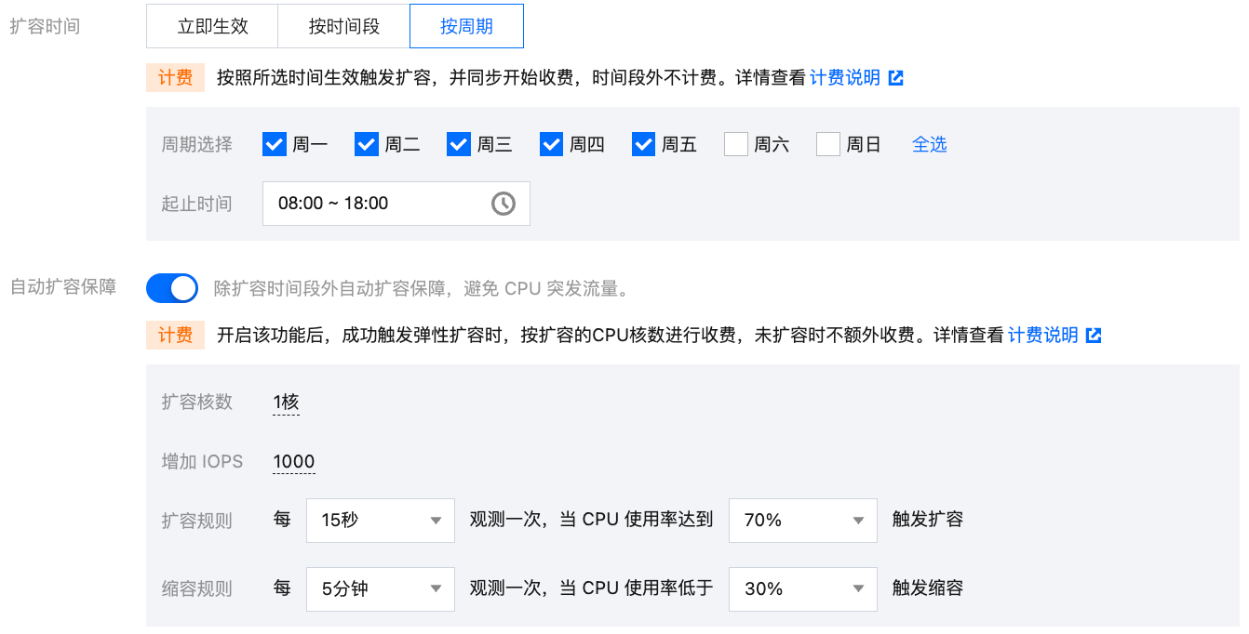This screenshot has width=1249, height=634.
Task: Click the 1核 扩容核数 value
Action: click(x=286, y=403)
